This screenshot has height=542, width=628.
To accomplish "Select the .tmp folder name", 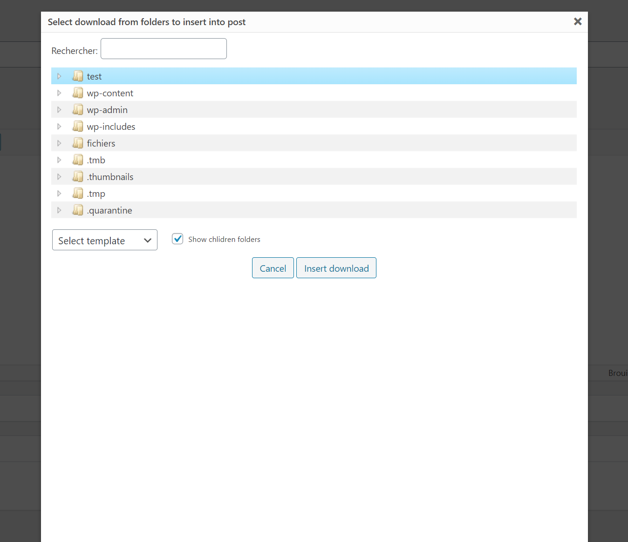I will (x=96, y=194).
